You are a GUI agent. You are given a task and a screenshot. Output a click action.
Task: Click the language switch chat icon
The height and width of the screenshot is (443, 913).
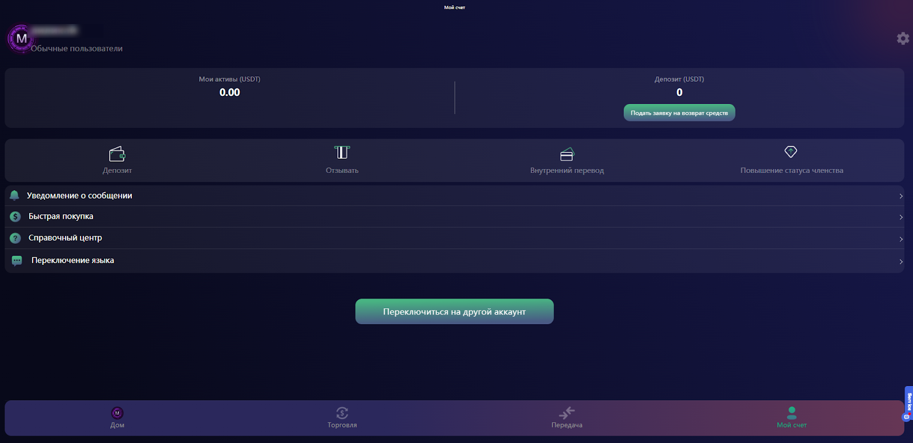(17, 260)
